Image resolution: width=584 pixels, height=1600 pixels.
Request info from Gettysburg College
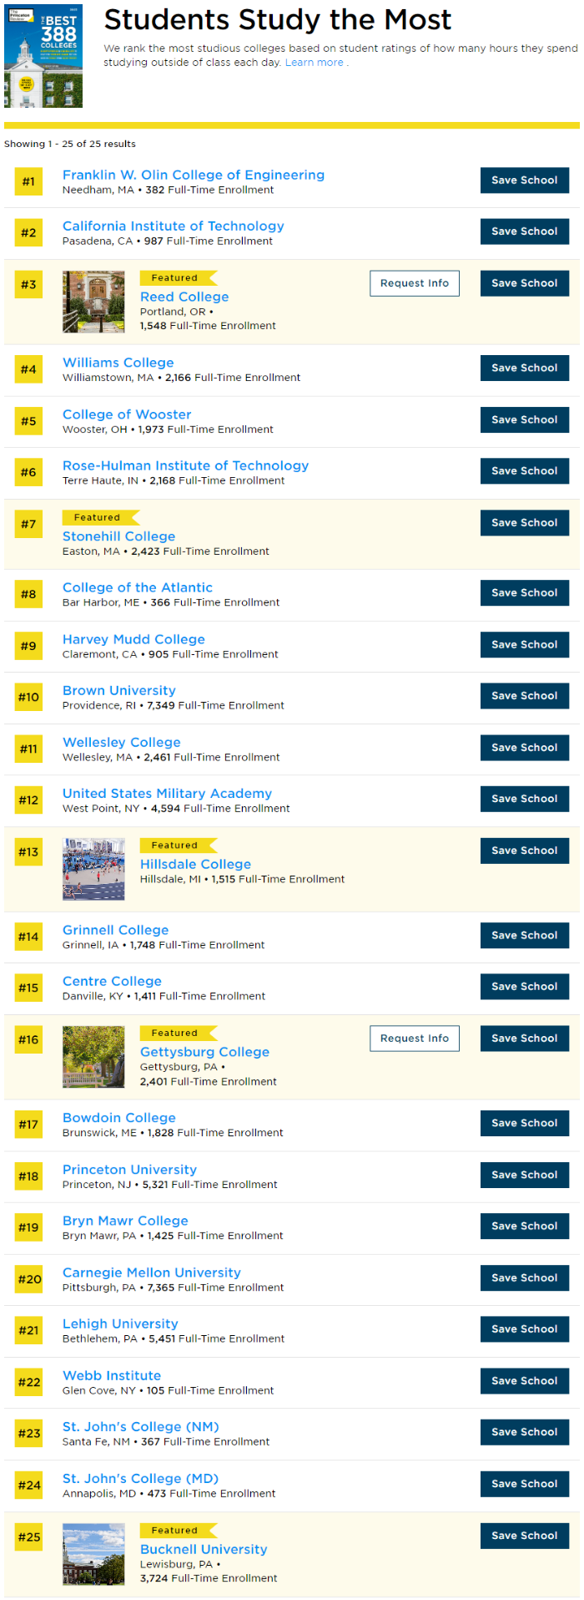[x=415, y=1039]
